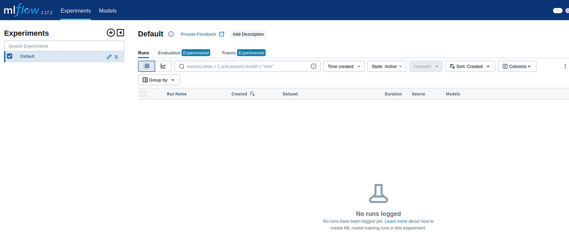Open the Time created dropdown
Screen dimensions: 569x237
344,66
